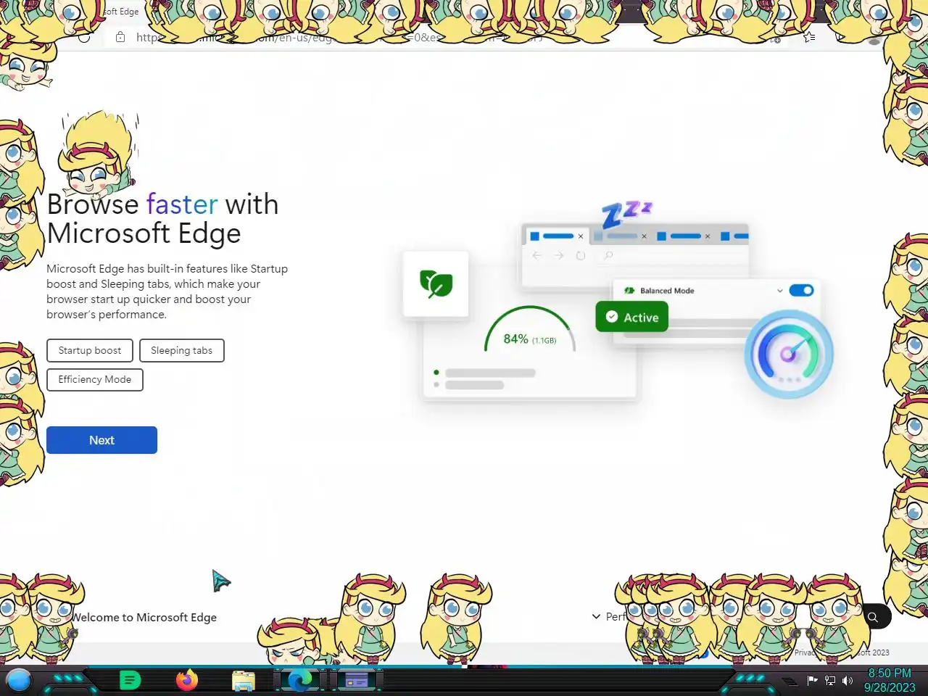Open the volume speaker tray icon

click(x=848, y=680)
